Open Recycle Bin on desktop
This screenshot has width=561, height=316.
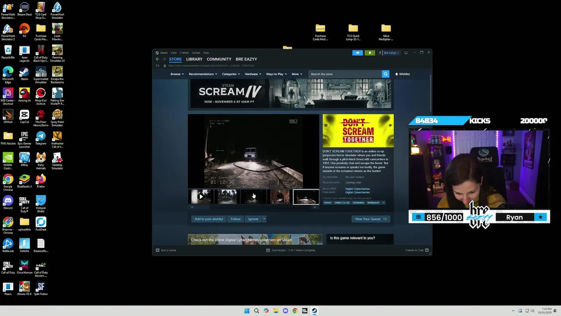(8, 52)
